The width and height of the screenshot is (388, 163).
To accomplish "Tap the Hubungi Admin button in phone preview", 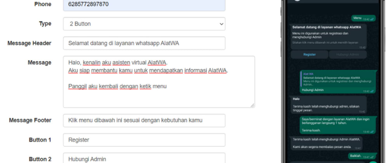I will 348,55.
